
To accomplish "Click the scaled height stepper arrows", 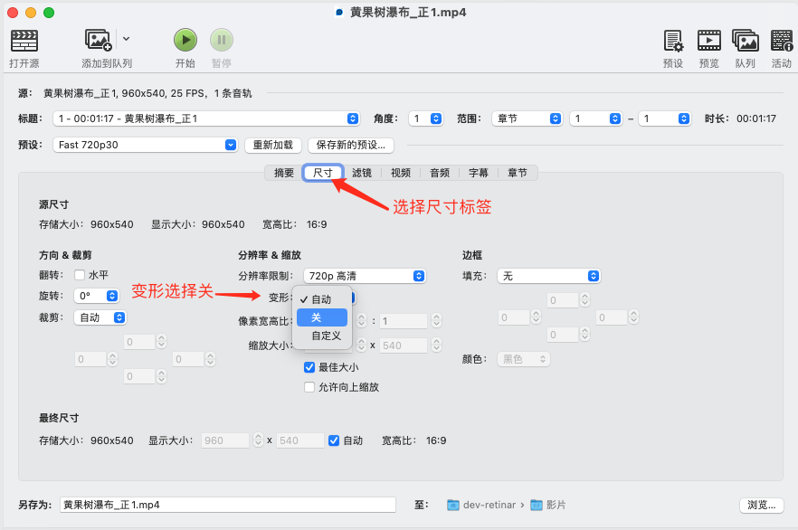I will coord(436,345).
